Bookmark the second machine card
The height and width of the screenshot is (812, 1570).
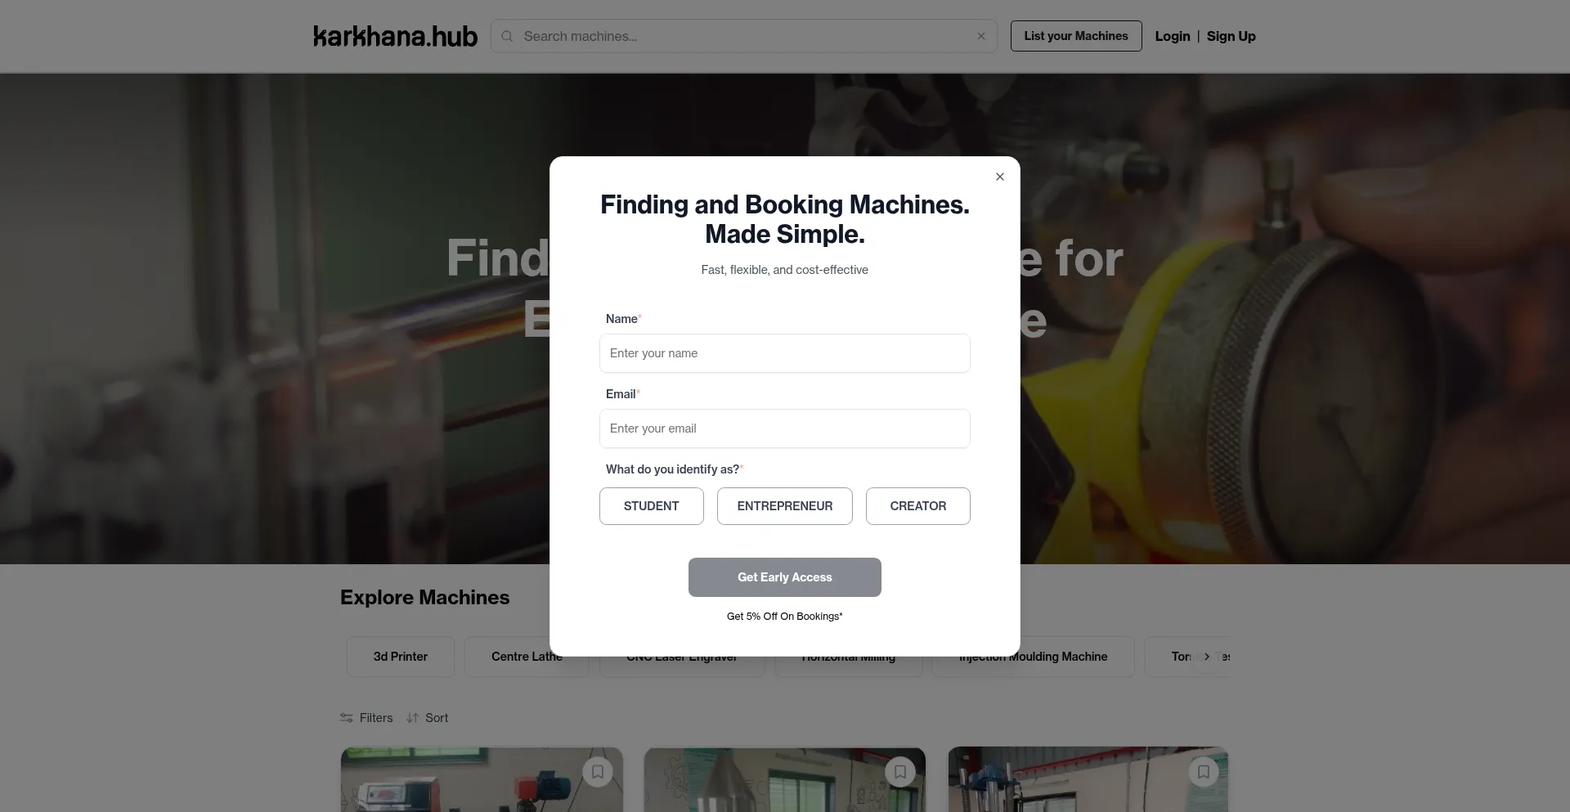(x=900, y=772)
